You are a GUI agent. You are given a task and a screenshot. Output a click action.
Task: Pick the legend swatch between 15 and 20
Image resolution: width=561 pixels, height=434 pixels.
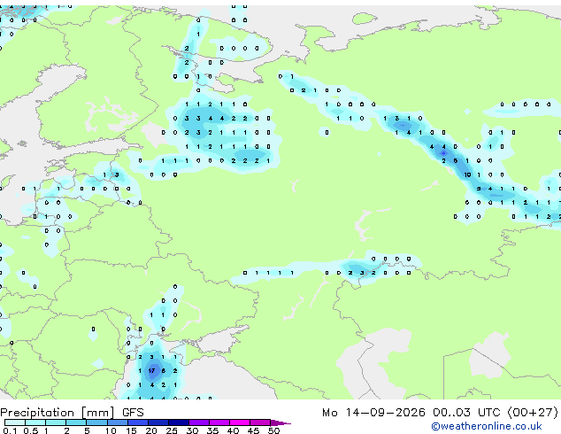[x=138, y=422]
